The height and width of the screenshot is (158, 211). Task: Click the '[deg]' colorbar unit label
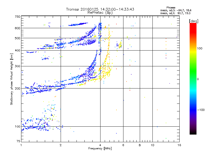(194, 21)
